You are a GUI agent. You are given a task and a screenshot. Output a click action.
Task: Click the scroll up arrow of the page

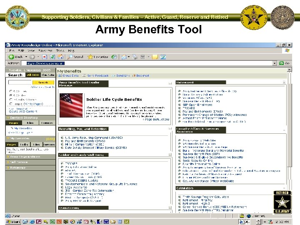[x=290, y=70]
